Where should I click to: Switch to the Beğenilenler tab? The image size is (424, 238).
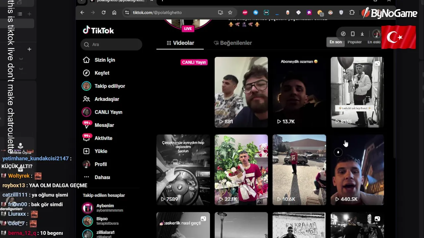pos(233,43)
